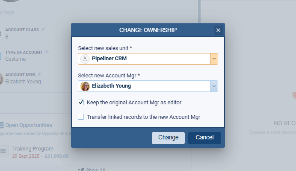296x171 pixels.
Task: Click the pin icon next to Type of Account
Action: [x=47, y=52]
